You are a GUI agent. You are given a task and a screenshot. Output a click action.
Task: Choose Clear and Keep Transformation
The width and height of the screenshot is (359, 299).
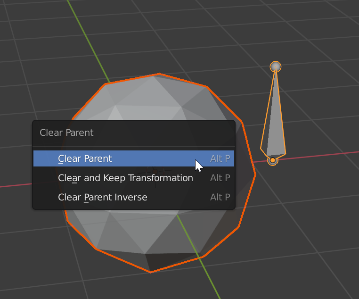[x=125, y=178]
